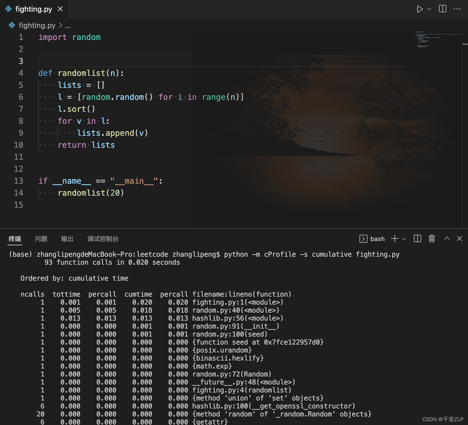Click the 'cumtime' column header

138,294
